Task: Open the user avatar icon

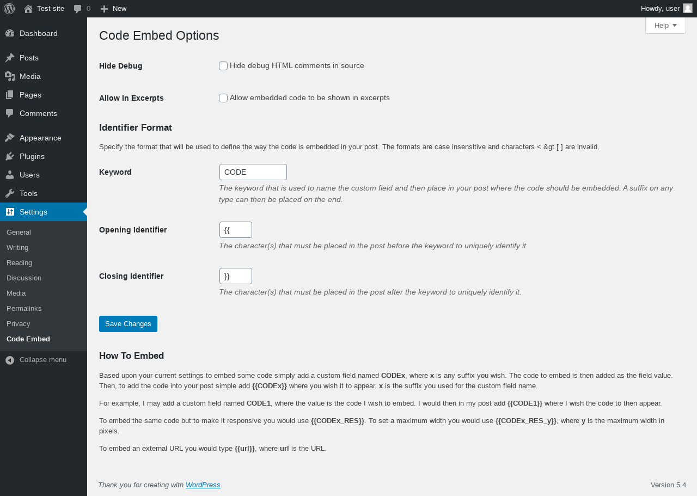Action: click(x=688, y=8)
